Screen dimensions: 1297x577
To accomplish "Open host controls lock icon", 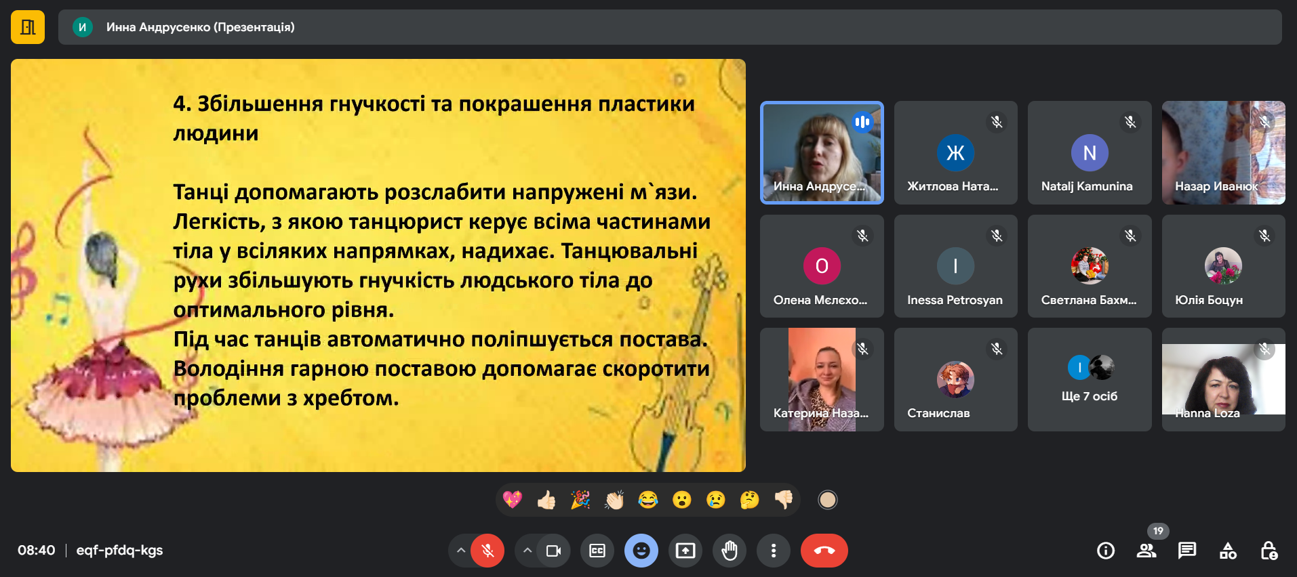I will click(x=1269, y=551).
